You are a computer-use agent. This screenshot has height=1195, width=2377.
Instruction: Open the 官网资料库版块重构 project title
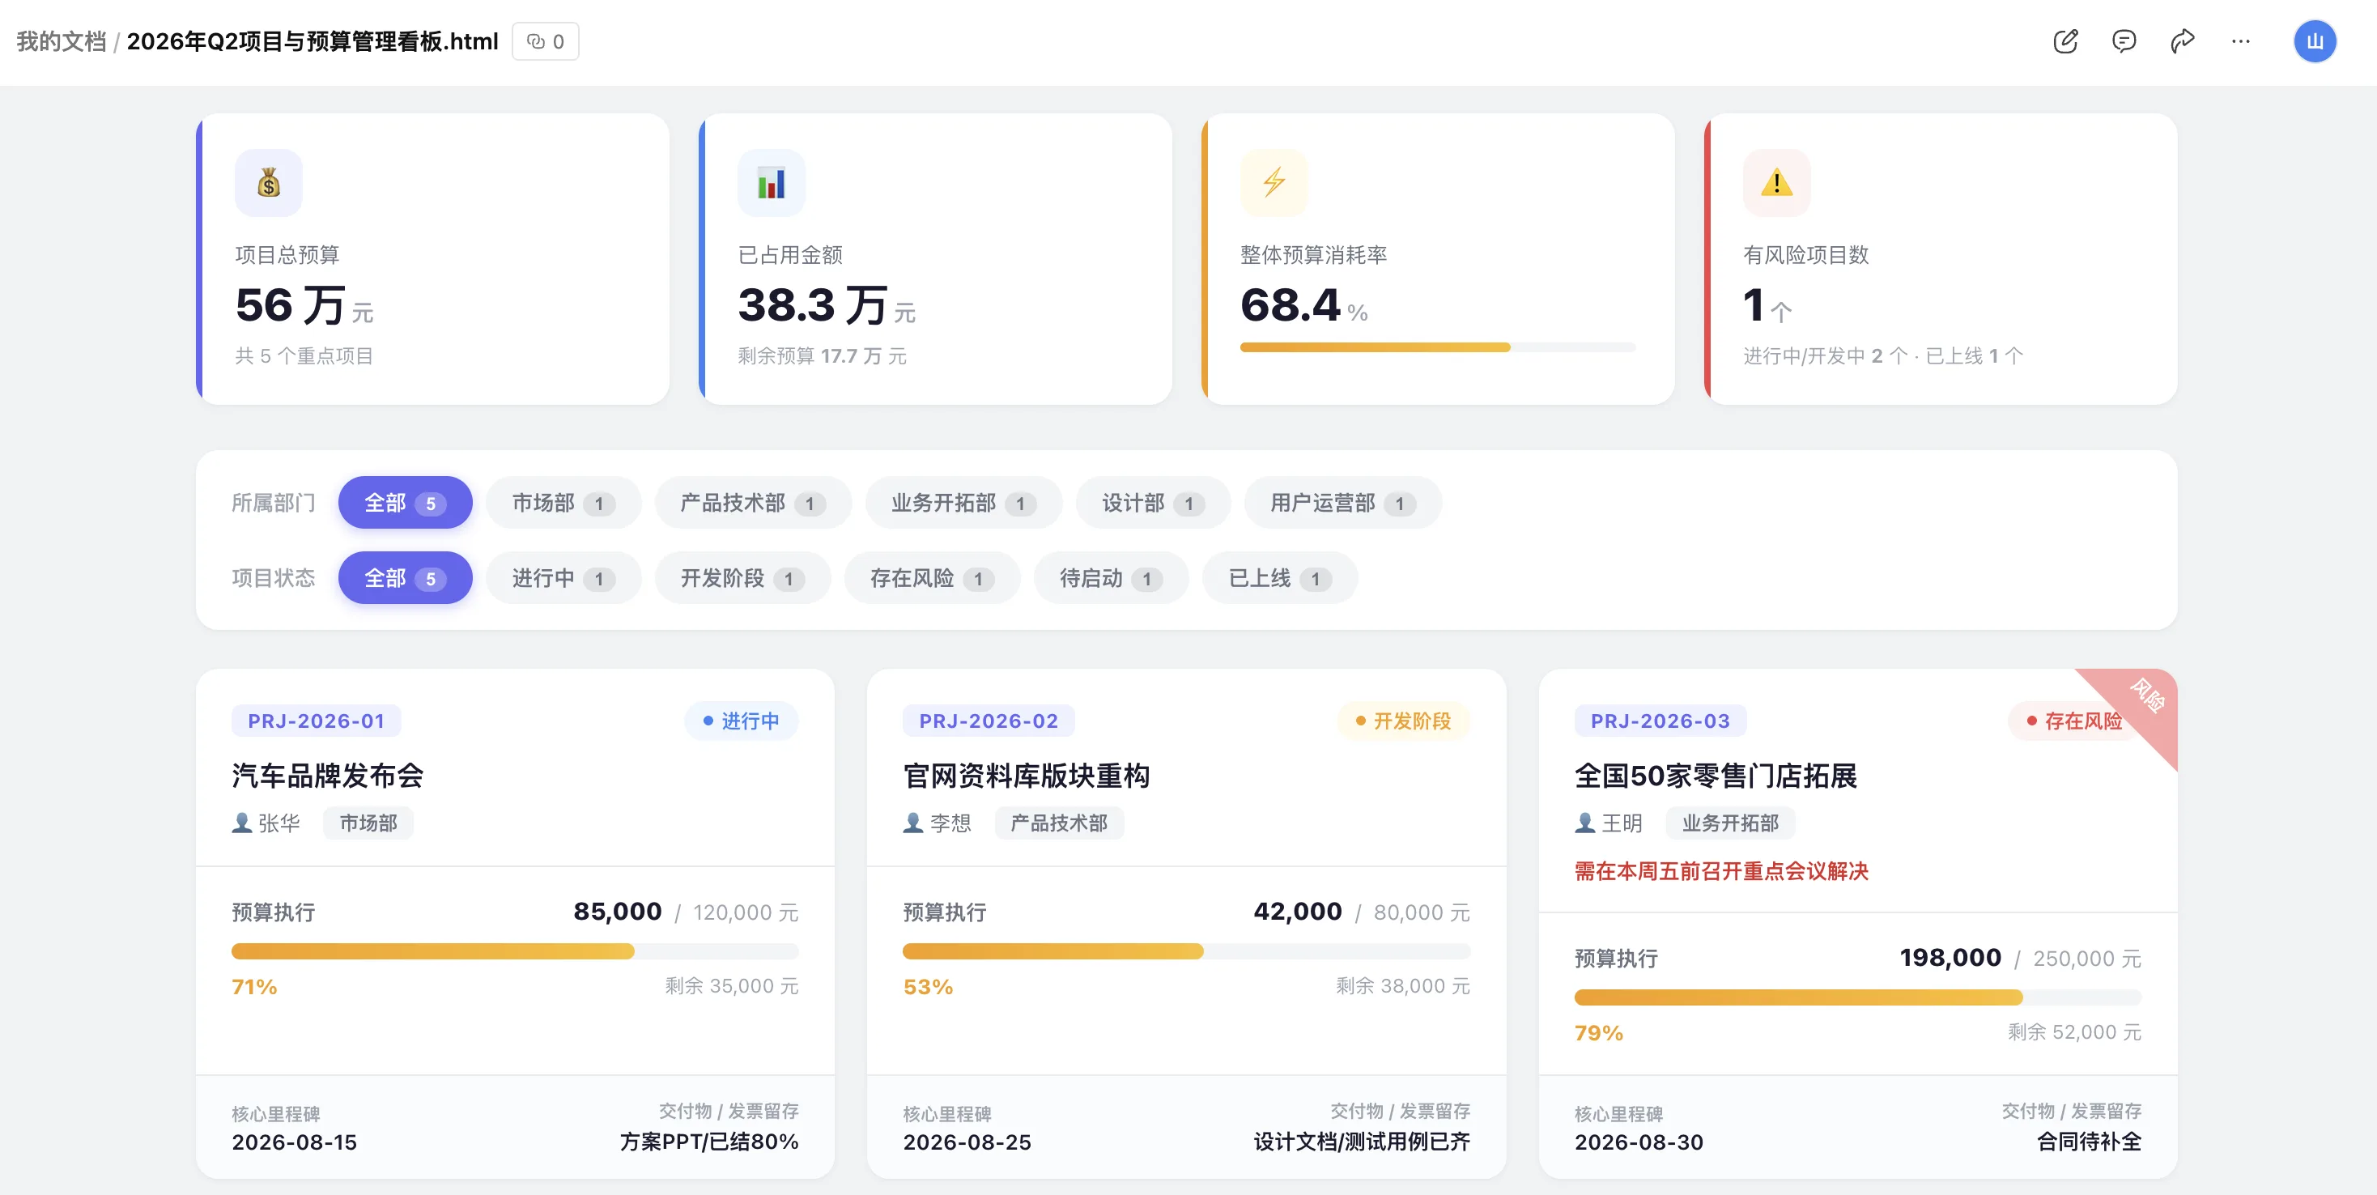coord(1026,776)
